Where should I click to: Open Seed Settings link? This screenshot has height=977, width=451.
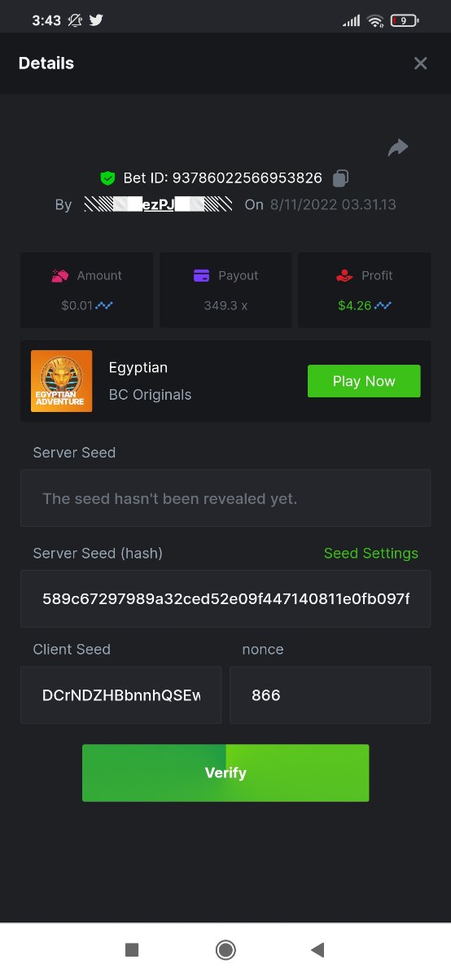coord(371,553)
